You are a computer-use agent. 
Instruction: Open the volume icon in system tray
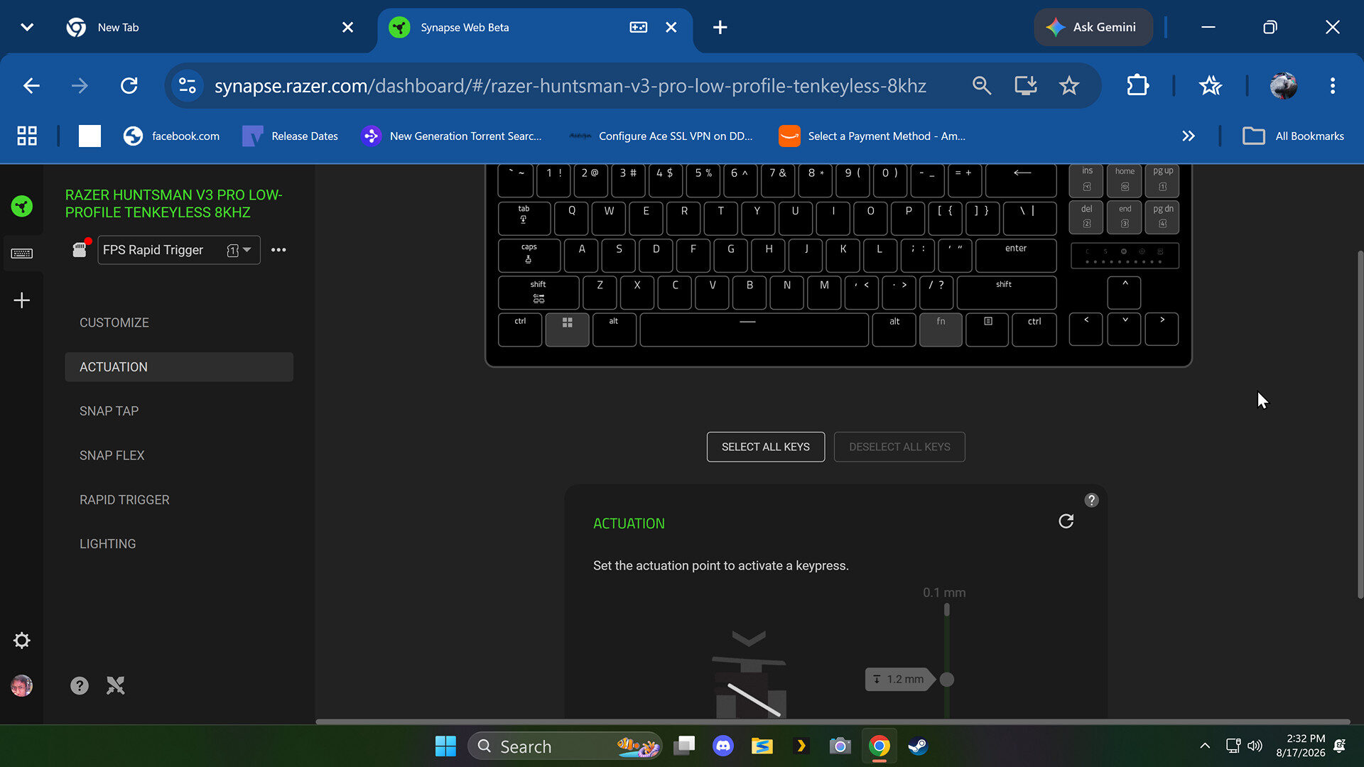[1255, 746]
